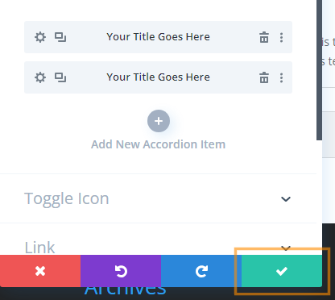The image size is (335, 300).
Task: Duplicate the first accordion item
Action: [60, 37]
